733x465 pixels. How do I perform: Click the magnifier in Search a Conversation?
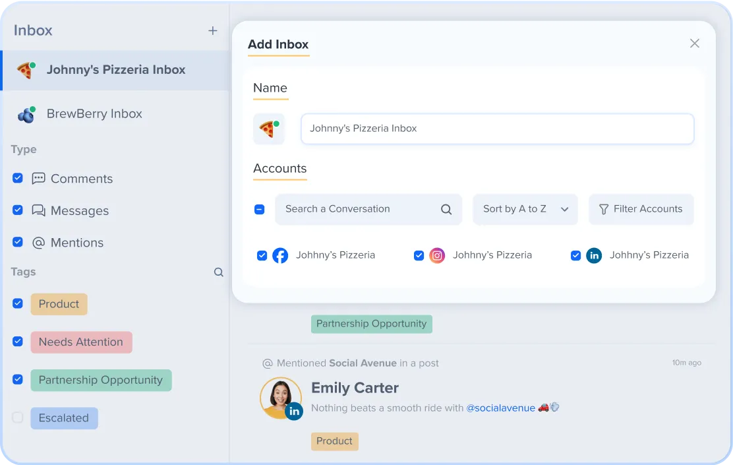(x=446, y=209)
